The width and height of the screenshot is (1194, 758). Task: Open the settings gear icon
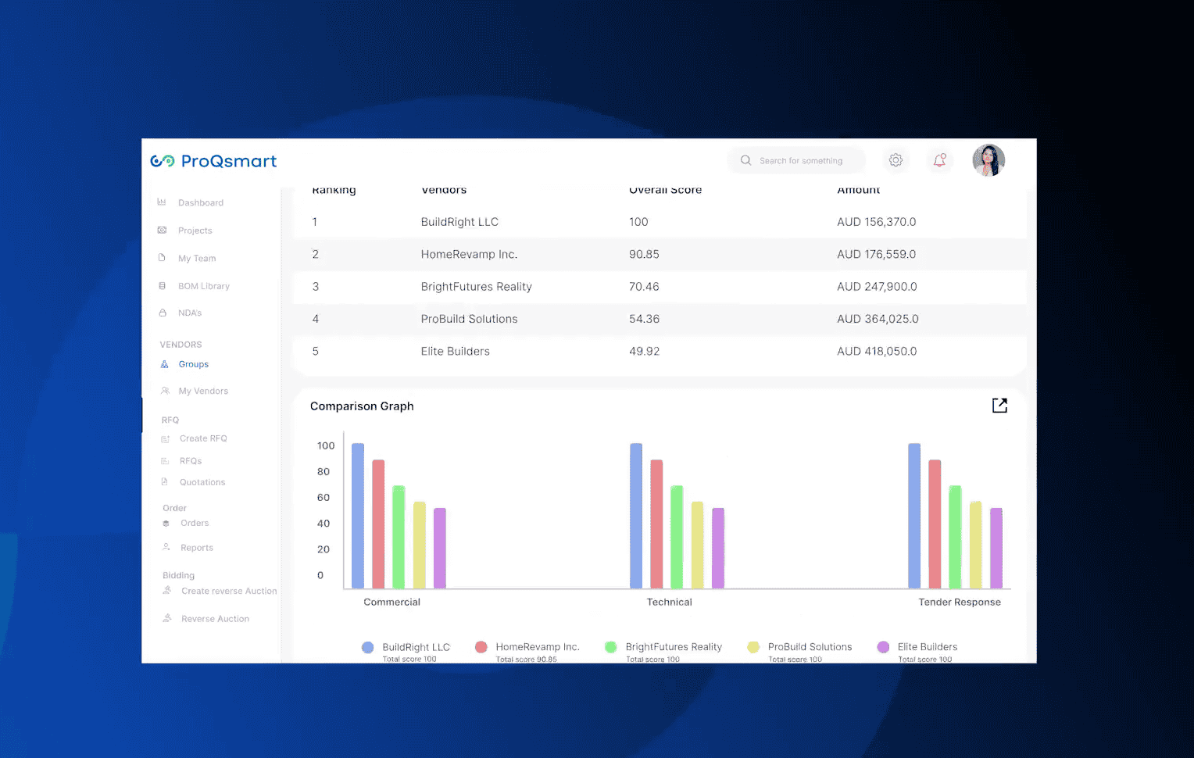(x=895, y=160)
